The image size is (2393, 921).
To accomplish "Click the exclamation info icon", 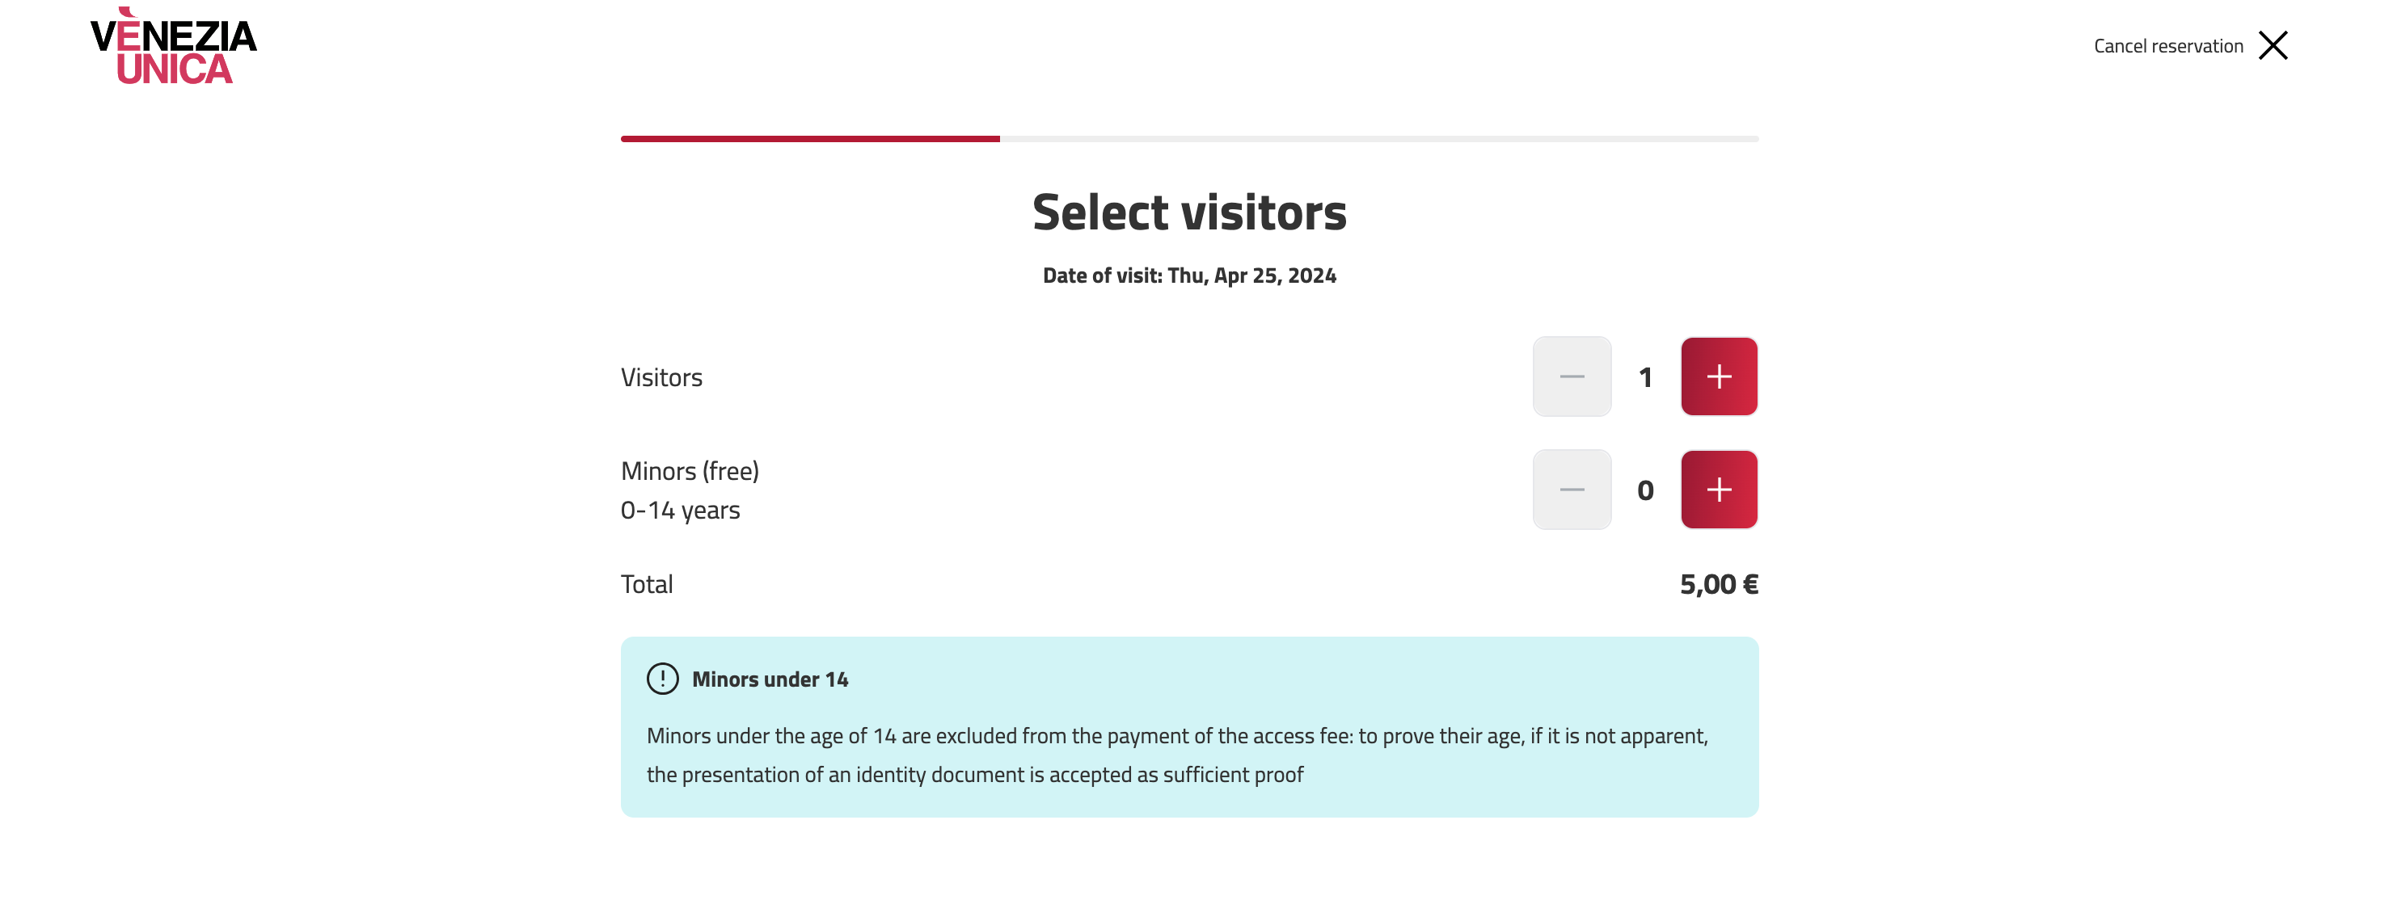I will coord(661,679).
